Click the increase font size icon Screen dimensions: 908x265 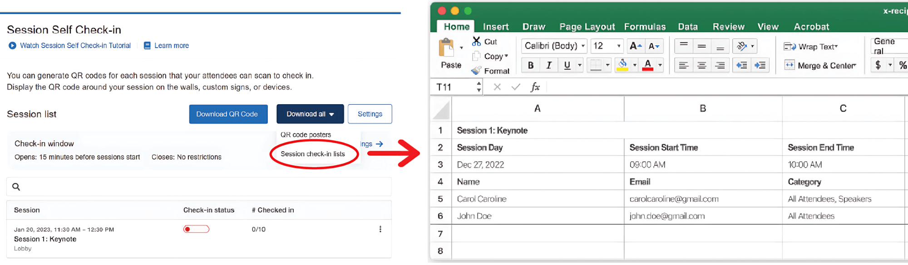(x=635, y=46)
